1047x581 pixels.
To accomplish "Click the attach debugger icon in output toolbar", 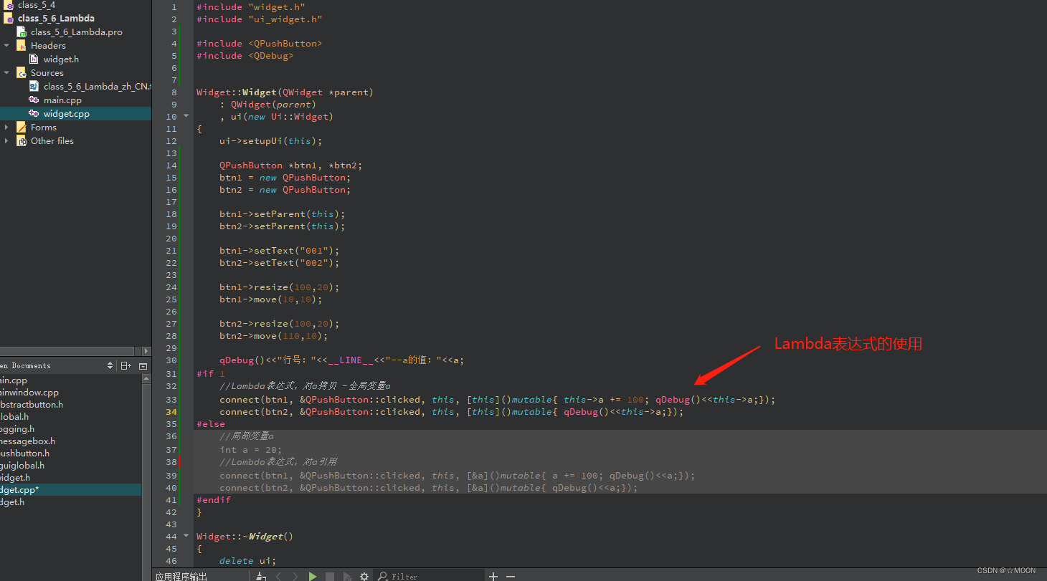I will pos(347,576).
